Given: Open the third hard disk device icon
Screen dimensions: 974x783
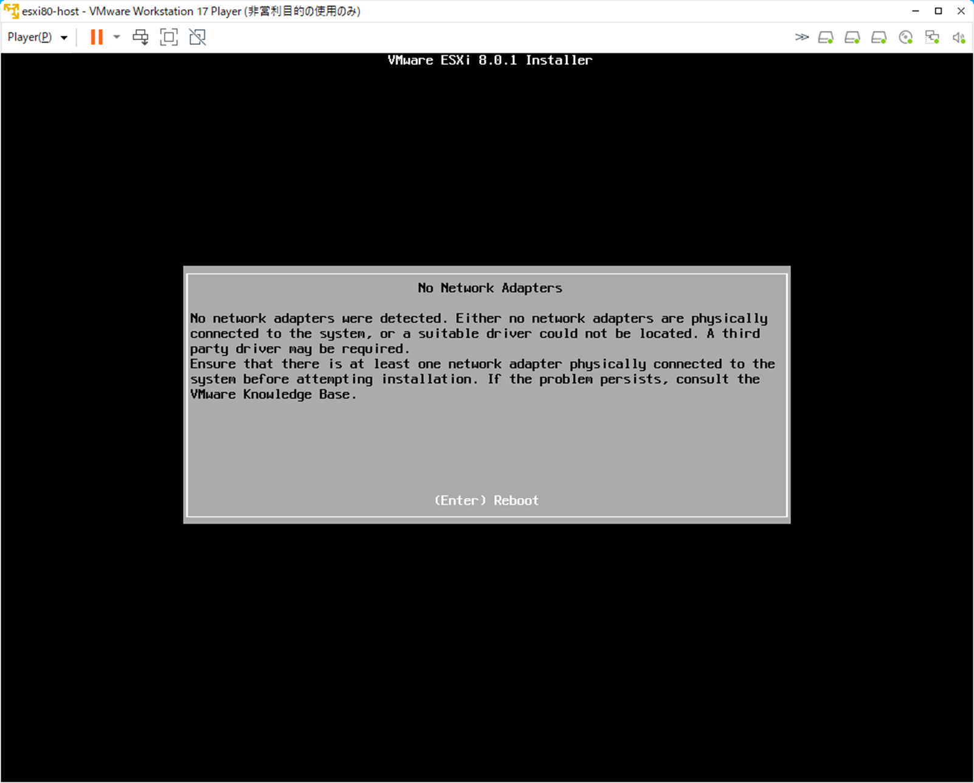Looking at the screenshot, I should point(879,38).
